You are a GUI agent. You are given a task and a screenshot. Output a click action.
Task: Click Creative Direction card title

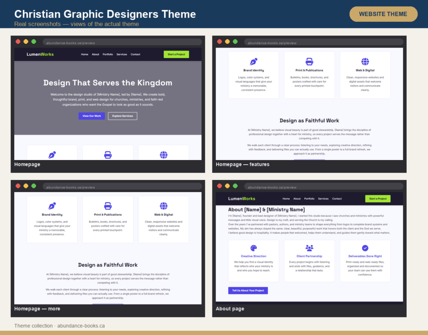click(254, 256)
